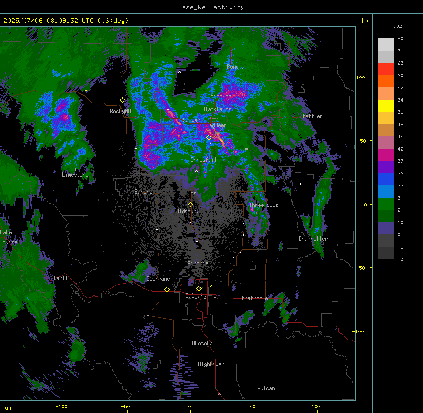Click the RedDeer city label
The height and width of the screenshot is (413, 423).
coord(216,125)
